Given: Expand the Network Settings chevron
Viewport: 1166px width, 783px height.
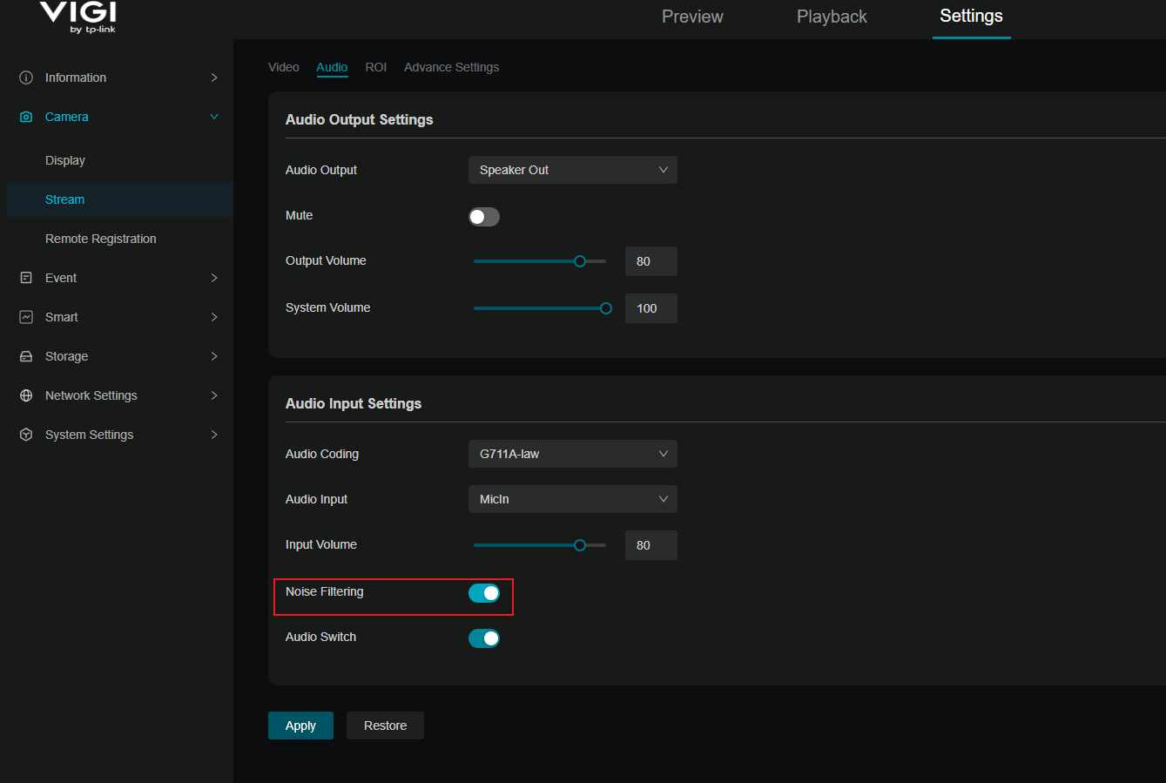Looking at the screenshot, I should pos(214,395).
